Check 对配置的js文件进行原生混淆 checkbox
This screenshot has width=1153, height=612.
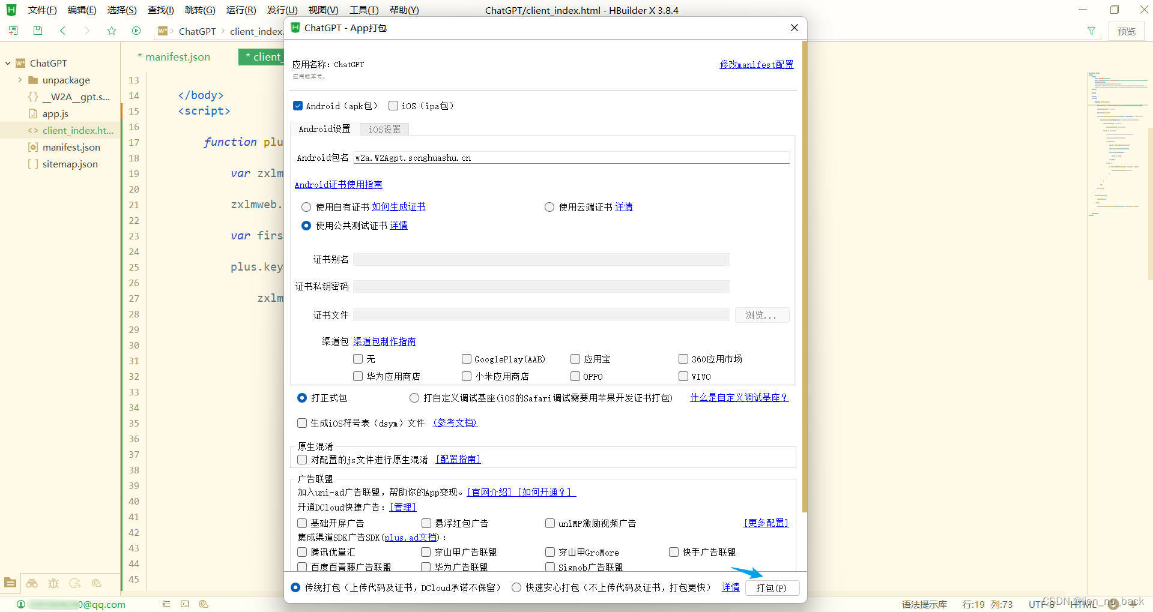coord(302,460)
